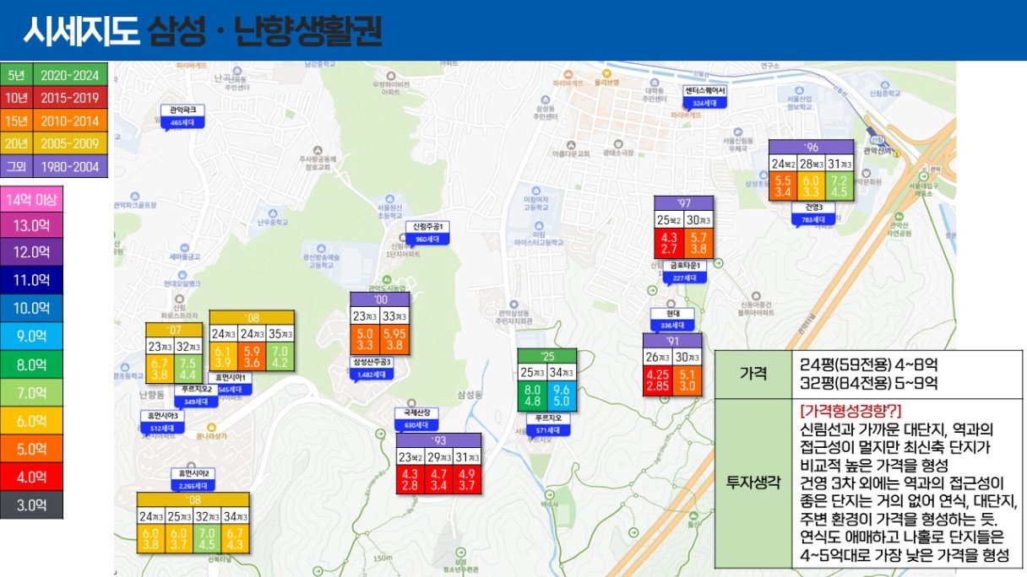
Task: Click the '25 year header above 푸르지오
Action: pos(547,356)
